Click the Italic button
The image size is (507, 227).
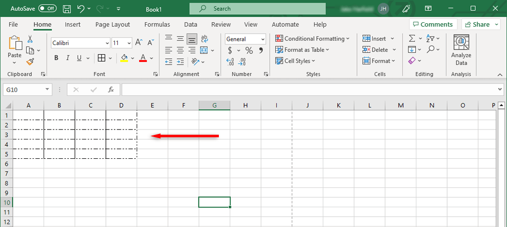[x=67, y=58]
